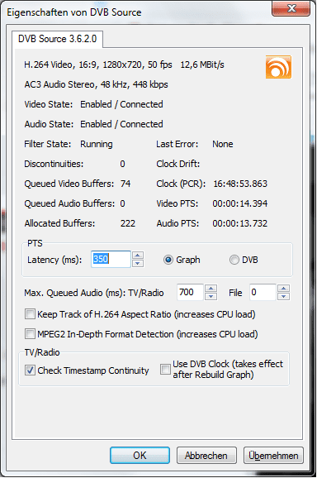This screenshot has height=478, width=317.
Task: Enable MPEG2 In-Depth Format Detection checkbox
Action: pos(30,334)
